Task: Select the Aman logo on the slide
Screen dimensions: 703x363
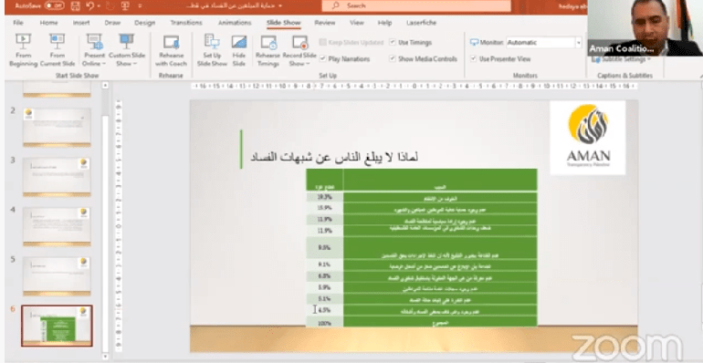Action: [588, 137]
